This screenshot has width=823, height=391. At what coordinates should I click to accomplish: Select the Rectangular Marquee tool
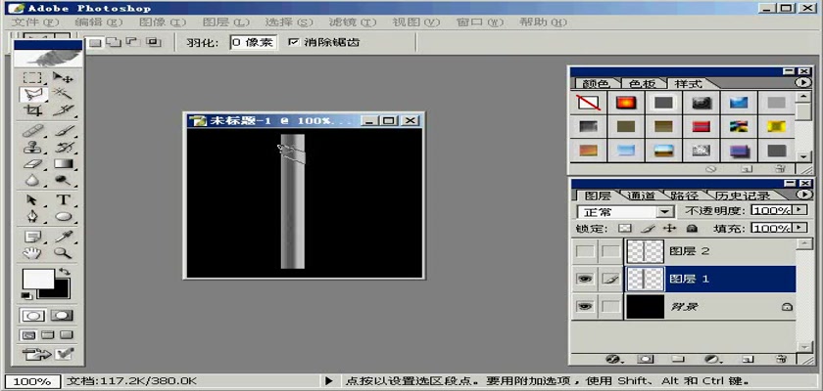coord(32,78)
